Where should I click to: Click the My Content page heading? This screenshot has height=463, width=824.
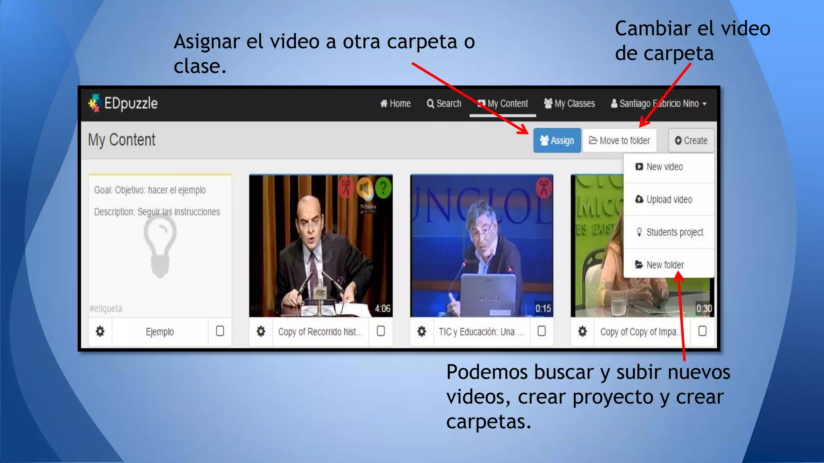[x=122, y=140]
